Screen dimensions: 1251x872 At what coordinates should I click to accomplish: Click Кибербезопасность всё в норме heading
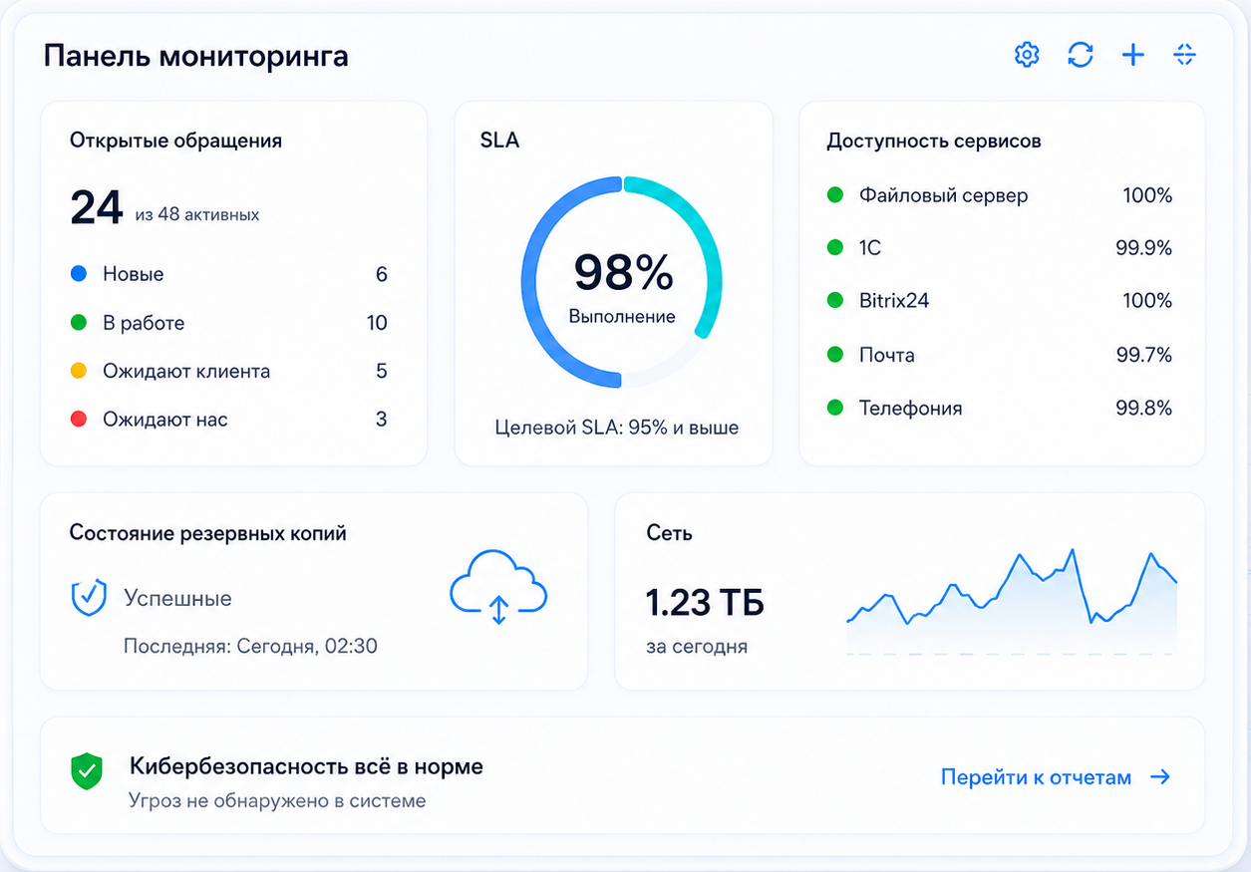[306, 766]
